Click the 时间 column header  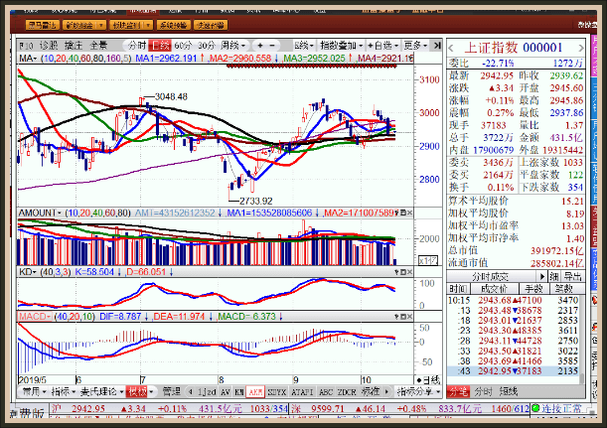click(458, 289)
